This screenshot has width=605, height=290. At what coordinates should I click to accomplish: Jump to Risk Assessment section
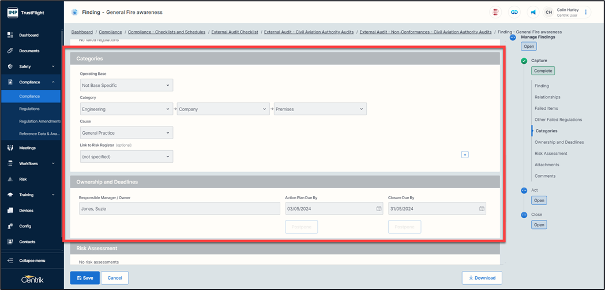point(551,154)
